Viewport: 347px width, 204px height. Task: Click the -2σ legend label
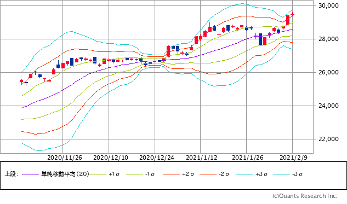click(224, 174)
